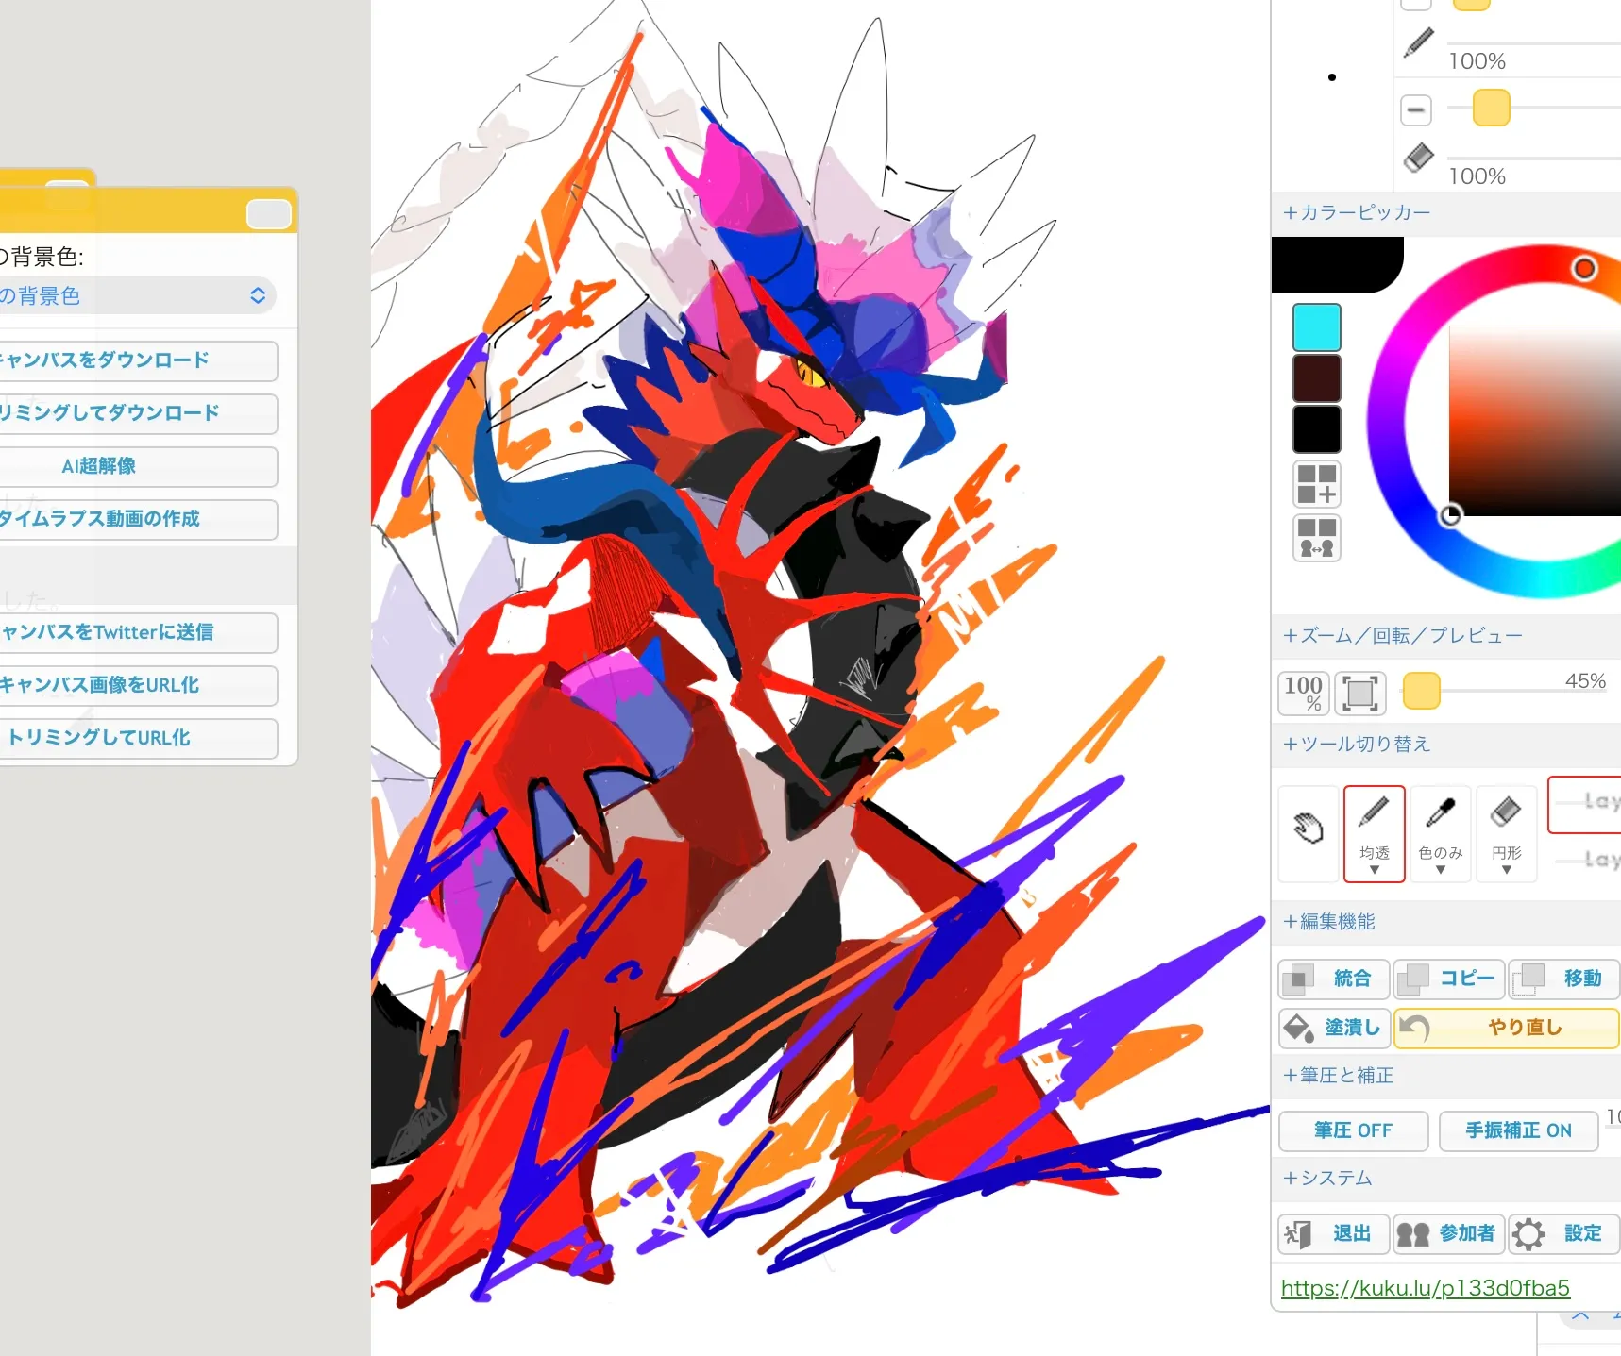Viewport: 1621px width, 1356px height.
Task: Click the 移動 move layer button
Action: click(x=1564, y=979)
